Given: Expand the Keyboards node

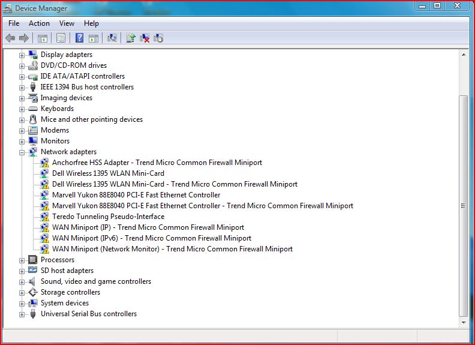Looking at the screenshot, I should pyautogui.click(x=22, y=109).
